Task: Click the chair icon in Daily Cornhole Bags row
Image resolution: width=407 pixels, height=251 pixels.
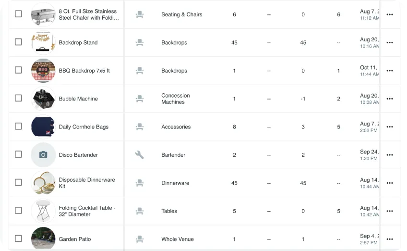Action: tap(140, 127)
